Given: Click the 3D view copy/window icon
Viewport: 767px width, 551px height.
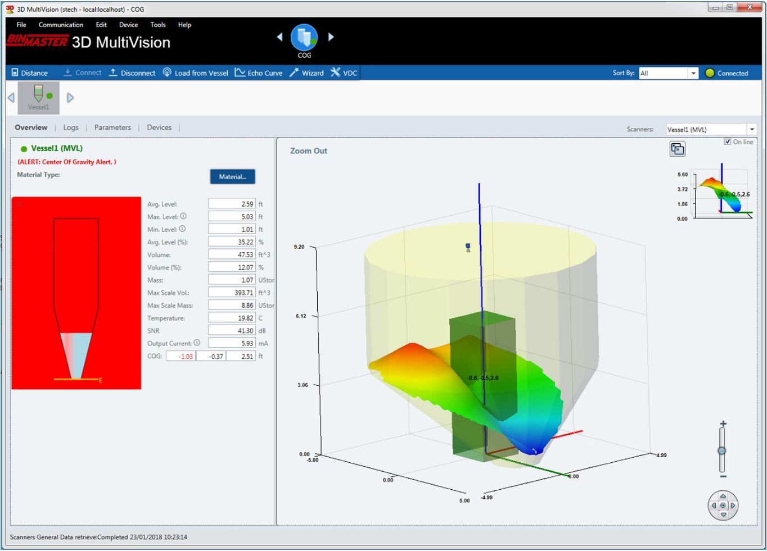Looking at the screenshot, I should click(x=678, y=149).
